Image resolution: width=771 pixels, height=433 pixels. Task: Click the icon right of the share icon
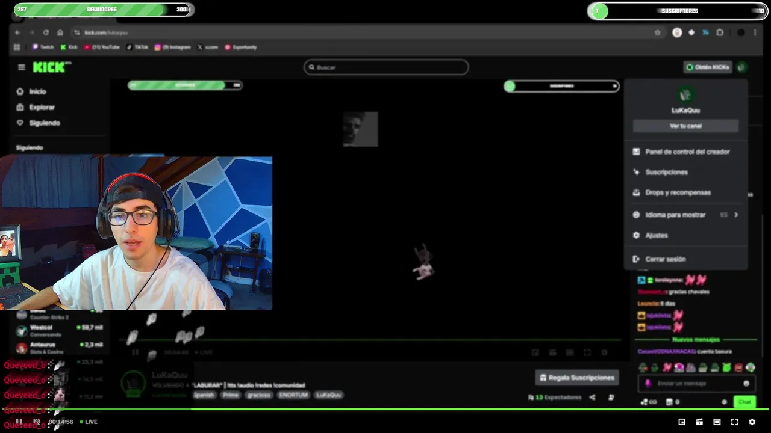(x=611, y=397)
